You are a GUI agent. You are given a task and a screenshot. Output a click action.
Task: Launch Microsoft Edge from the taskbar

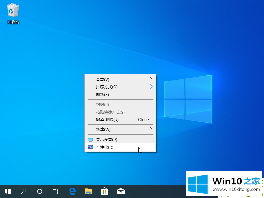pos(72,191)
